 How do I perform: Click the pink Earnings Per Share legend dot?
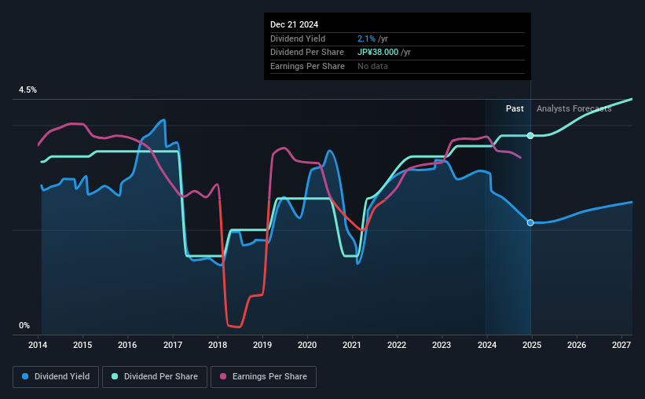point(223,376)
